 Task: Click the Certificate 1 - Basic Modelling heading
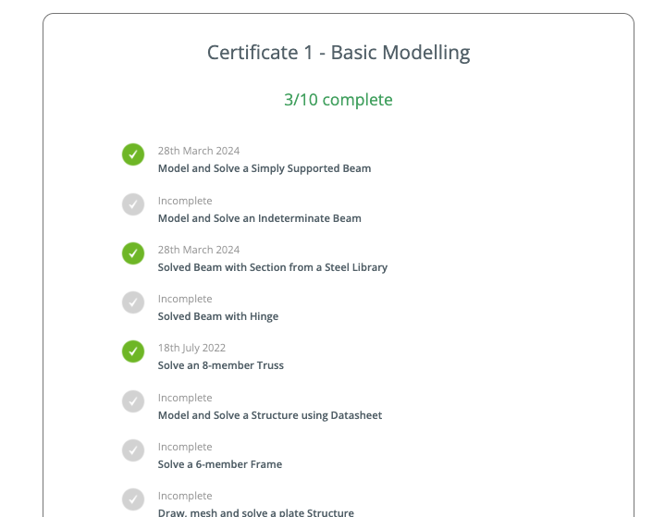pos(339,53)
